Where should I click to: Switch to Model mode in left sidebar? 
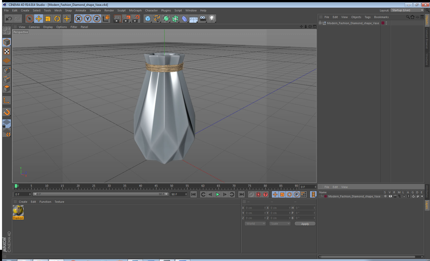(x=7, y=42)
